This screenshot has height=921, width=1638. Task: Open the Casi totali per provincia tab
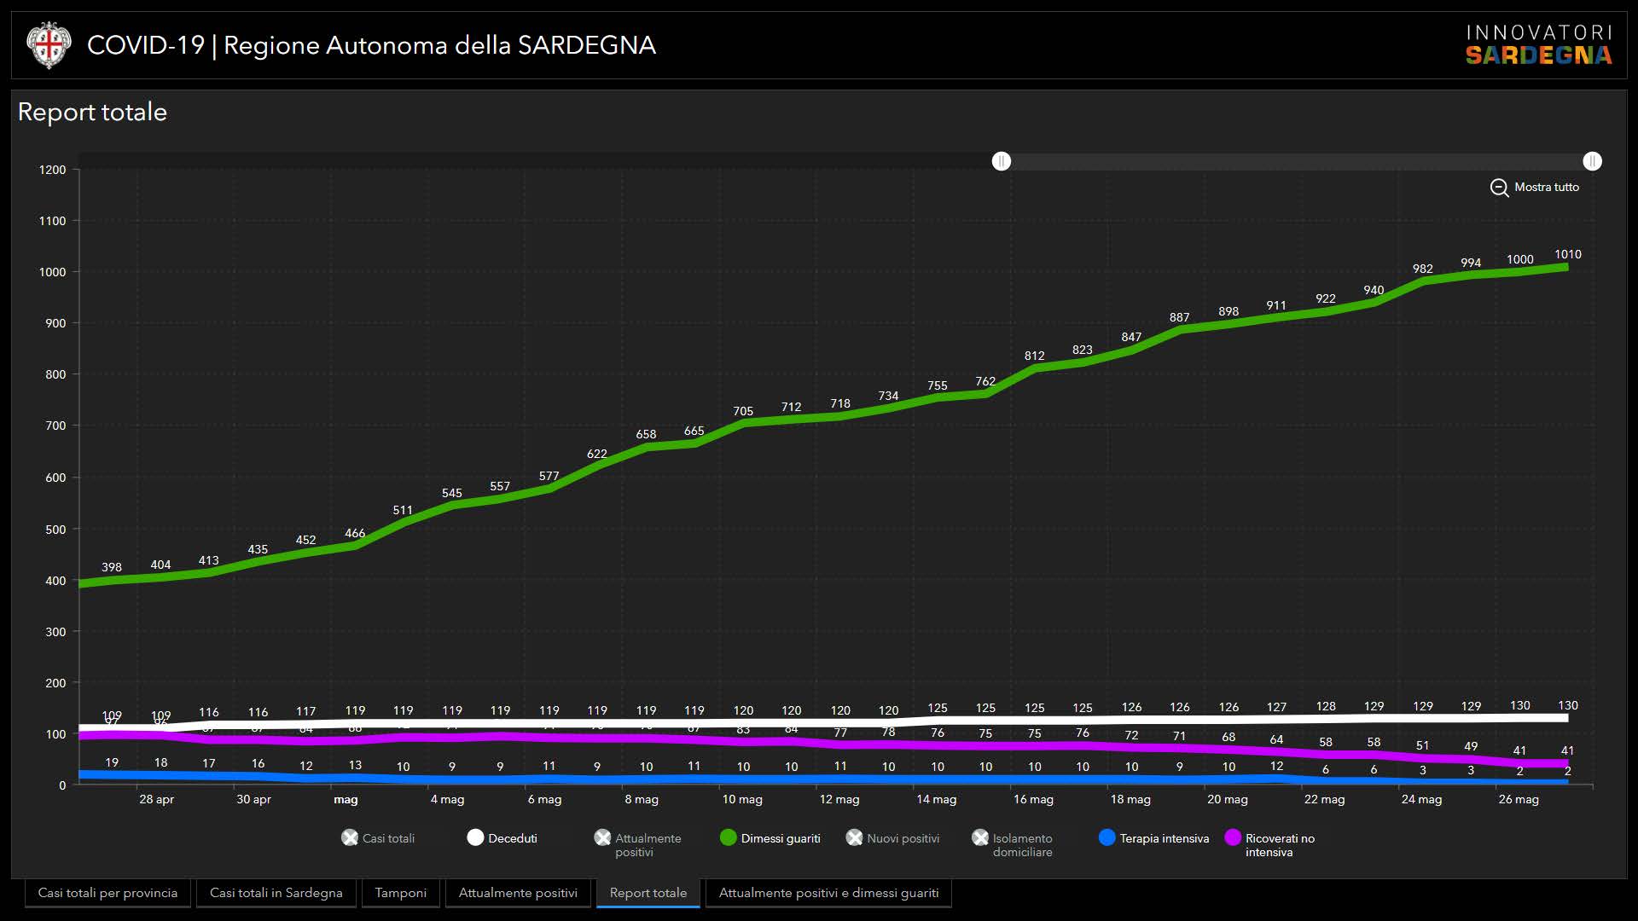click(x=107, y=893)
